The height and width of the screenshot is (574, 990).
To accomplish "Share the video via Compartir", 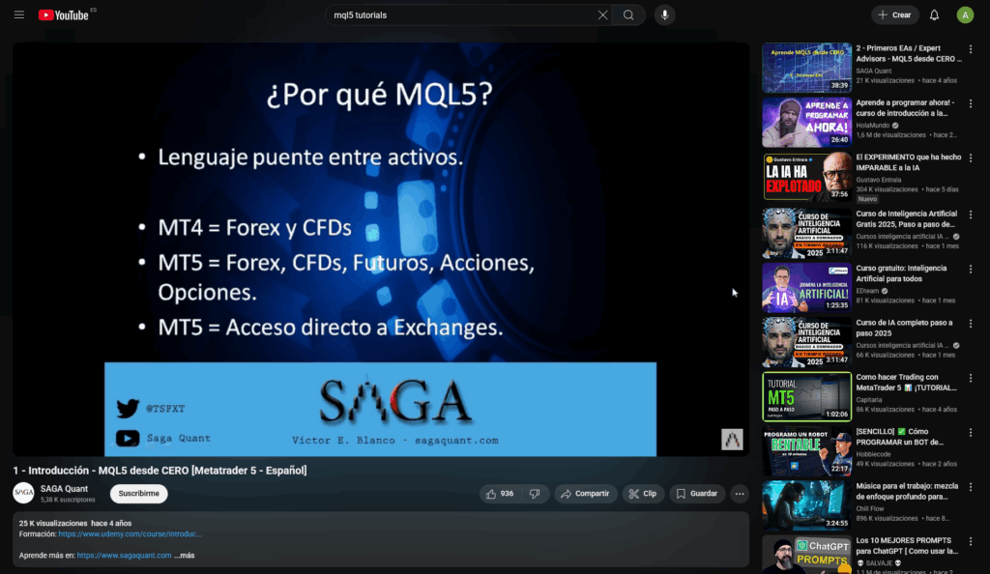I will point(585,494).
